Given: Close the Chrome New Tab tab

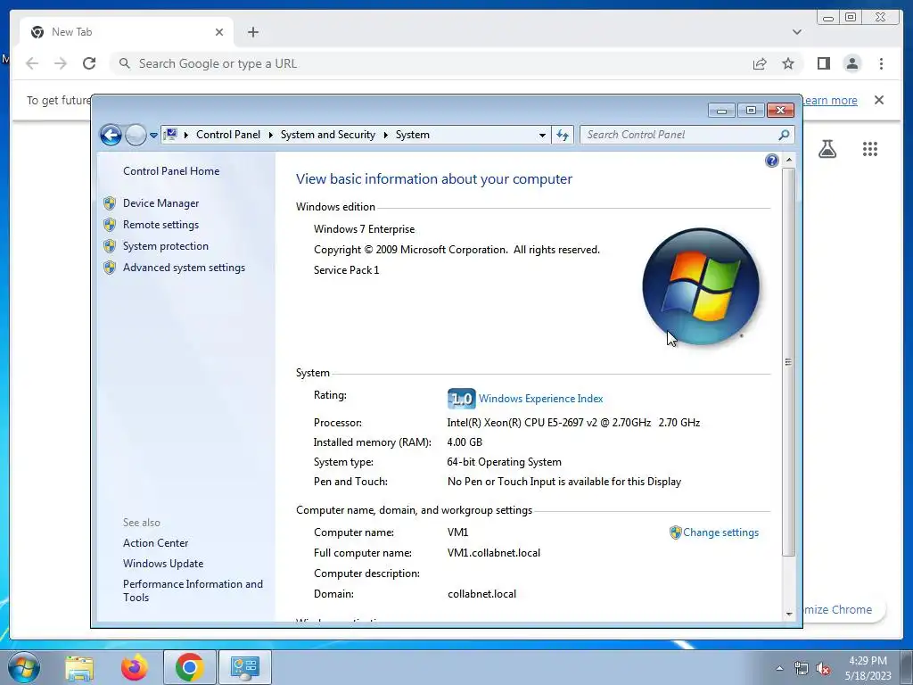Looking at the screenshot, I should click(219, 32).
